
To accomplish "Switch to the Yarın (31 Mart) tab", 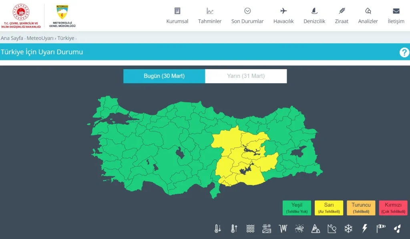I will pyautogui.click(x=246, y=76).
